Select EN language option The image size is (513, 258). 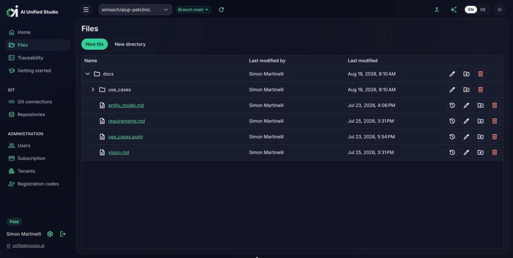(471, 10)
